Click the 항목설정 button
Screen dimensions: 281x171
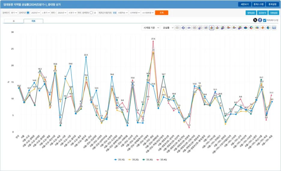coord(251,13)
